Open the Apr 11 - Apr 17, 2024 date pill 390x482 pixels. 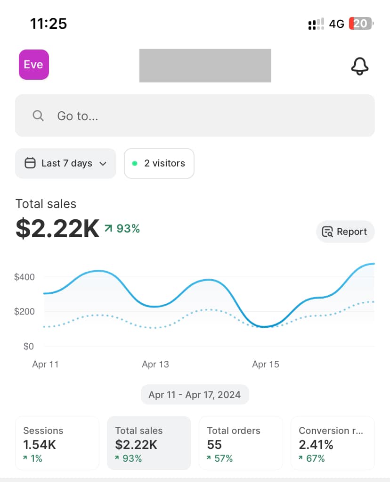[x=195, y=394]
